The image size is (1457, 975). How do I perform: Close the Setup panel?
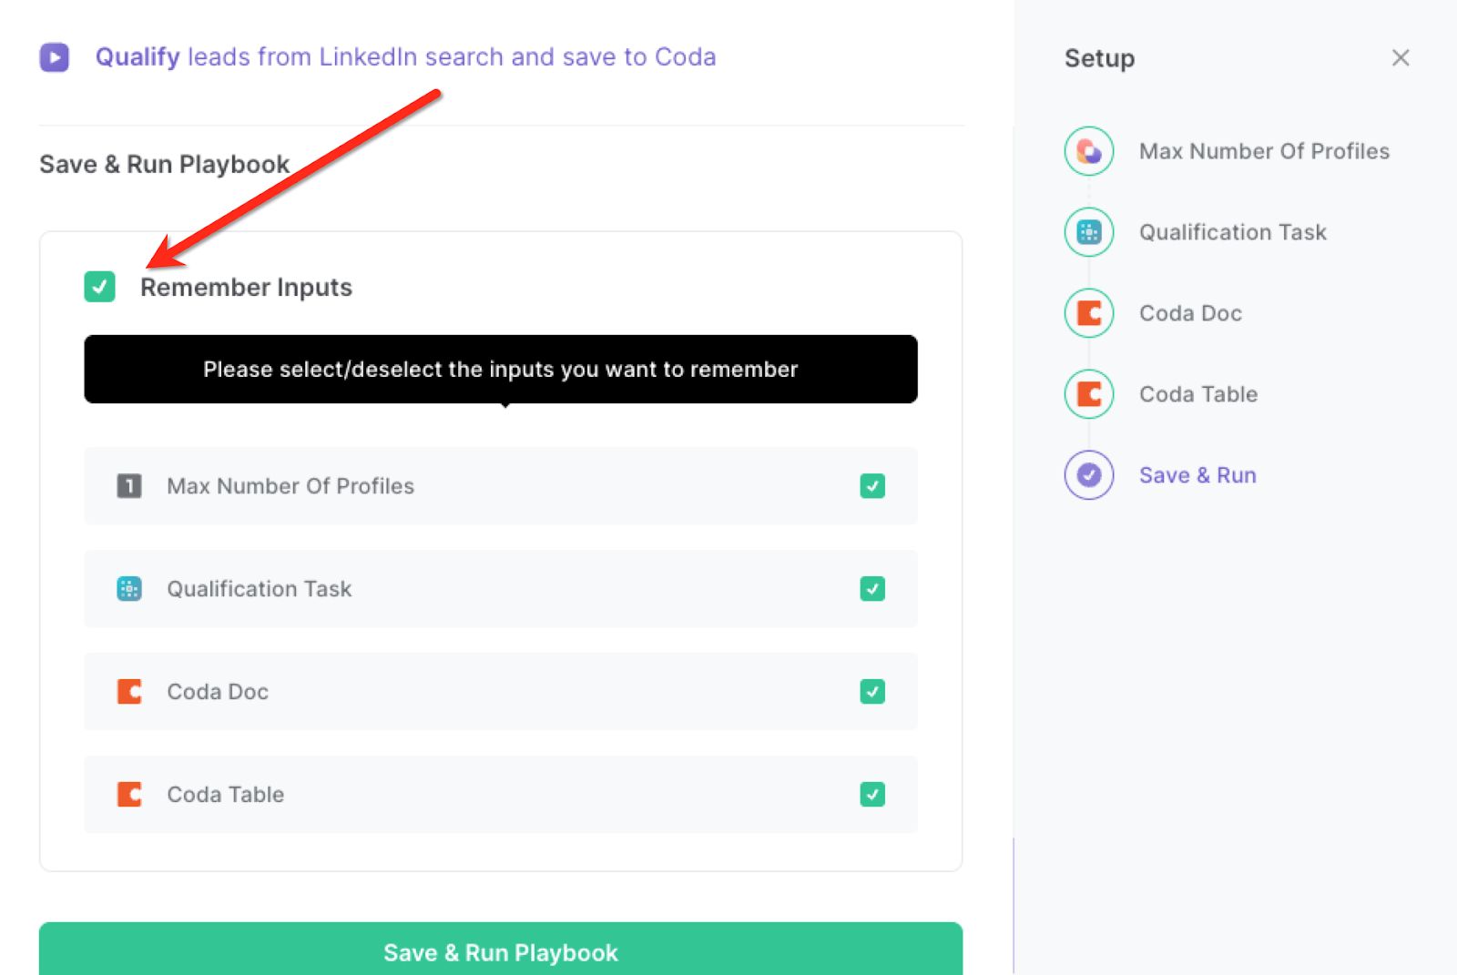point(1401,58)
